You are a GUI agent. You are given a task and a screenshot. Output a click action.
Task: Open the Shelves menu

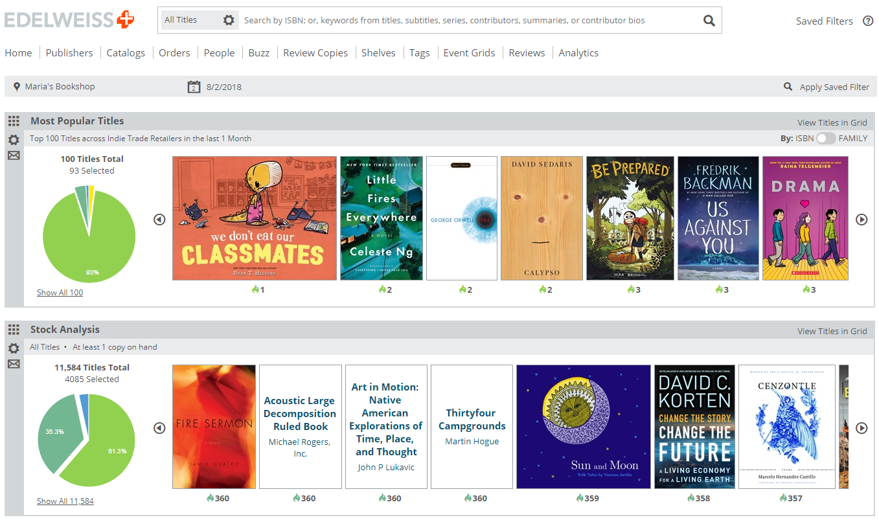(x=378, y=53)
